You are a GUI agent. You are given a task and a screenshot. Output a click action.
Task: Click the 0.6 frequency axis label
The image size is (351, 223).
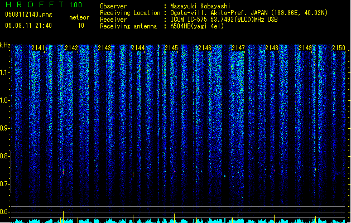coord(4,212)
